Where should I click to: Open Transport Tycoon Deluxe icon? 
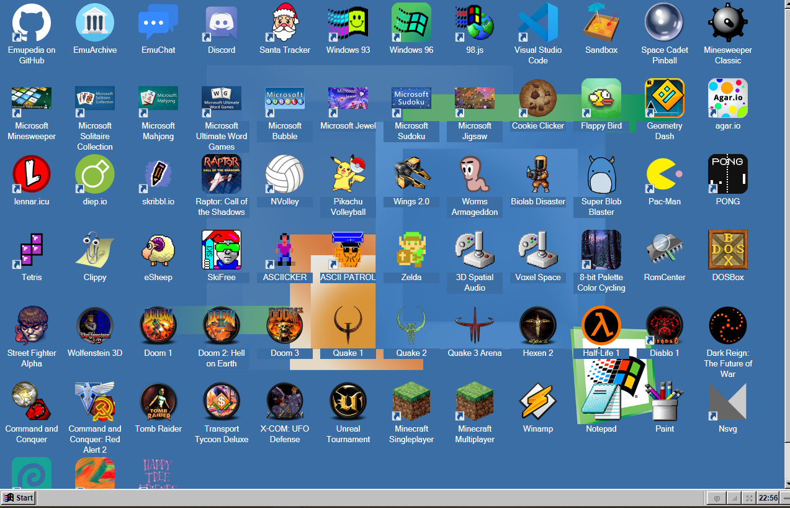[x=222, y=401]
